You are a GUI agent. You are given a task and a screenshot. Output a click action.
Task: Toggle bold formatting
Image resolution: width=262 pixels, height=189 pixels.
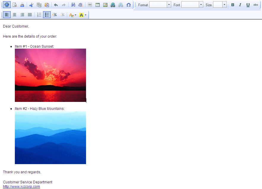tap(233, 5)
